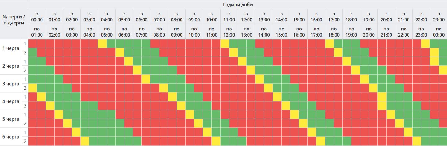Click the "6 черга" row label
447x146 pixels.
click(11, 137)
